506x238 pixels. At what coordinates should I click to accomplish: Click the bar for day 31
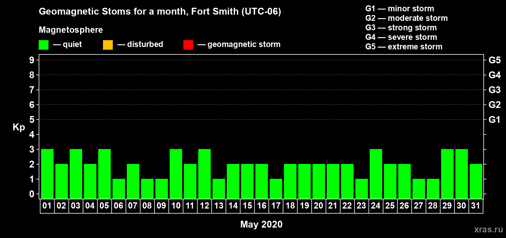point(476,181)
